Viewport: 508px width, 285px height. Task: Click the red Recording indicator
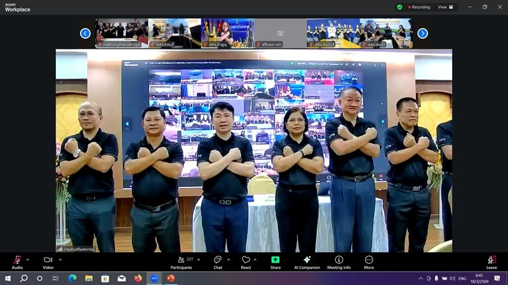click(x=418, y=7)
